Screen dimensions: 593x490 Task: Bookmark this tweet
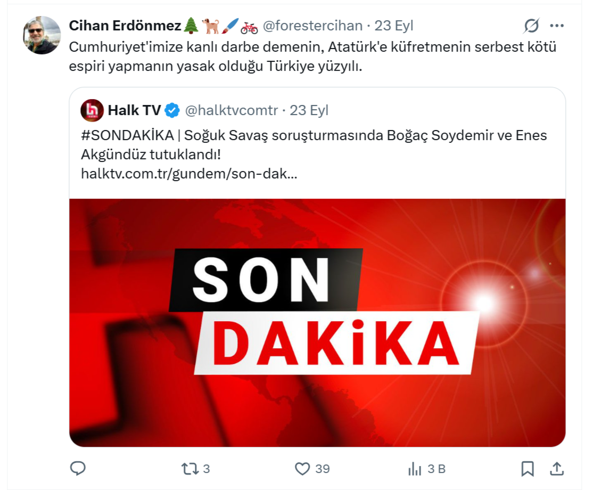(x=528, y=469)
